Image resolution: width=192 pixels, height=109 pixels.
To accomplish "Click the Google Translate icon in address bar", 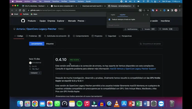I will 140,10.
